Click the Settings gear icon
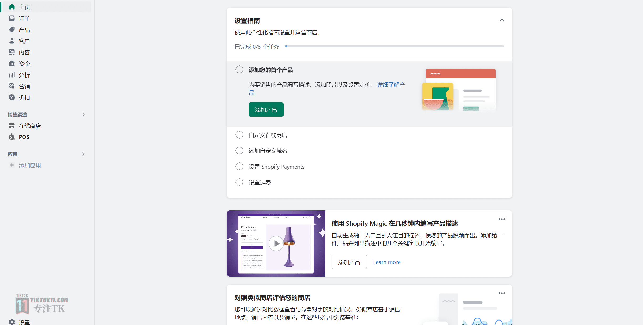The width and height of the screenshot is (643, 325). 12,322
